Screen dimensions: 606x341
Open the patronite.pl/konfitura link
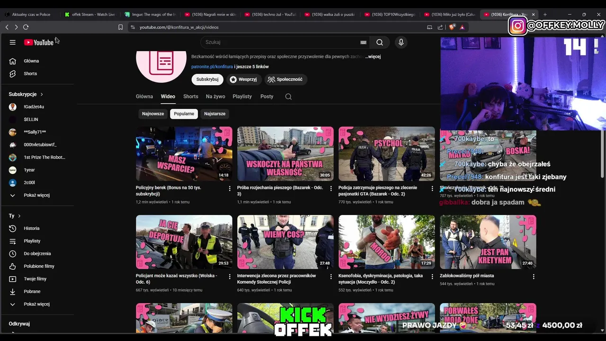(212, 67)
